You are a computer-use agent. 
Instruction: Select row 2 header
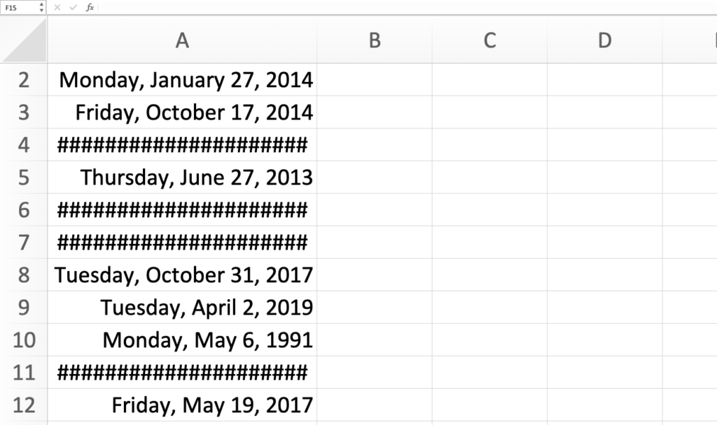tap(24, 80)
